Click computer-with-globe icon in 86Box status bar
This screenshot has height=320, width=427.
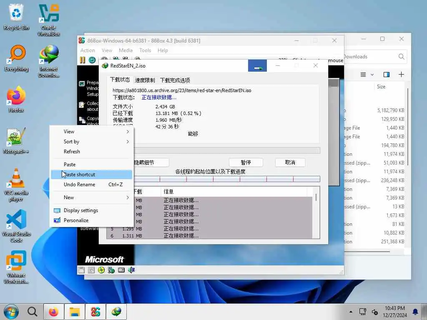pos(111,270)
